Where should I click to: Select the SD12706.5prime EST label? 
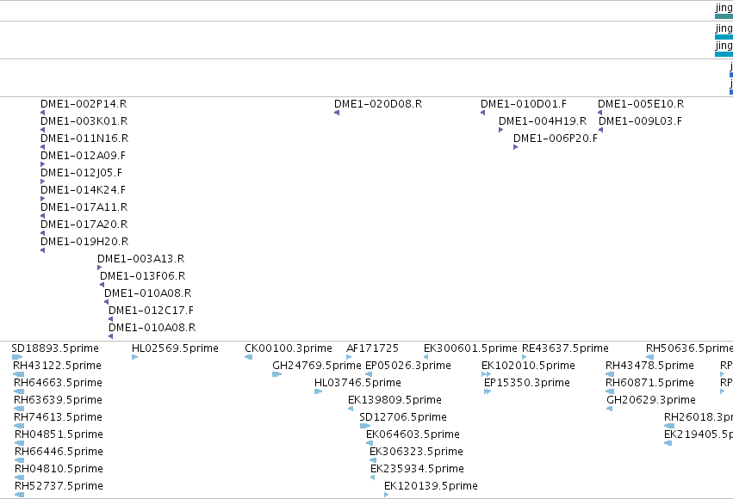point(403,417)
